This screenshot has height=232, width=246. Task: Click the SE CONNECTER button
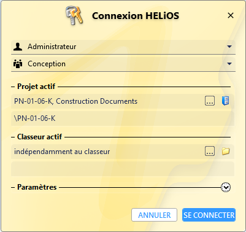pyautogui.click(x=209, y=215)
